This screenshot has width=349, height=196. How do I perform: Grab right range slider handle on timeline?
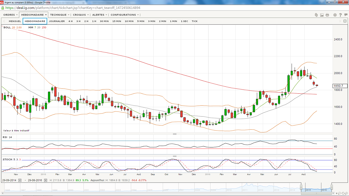[332, 187]
